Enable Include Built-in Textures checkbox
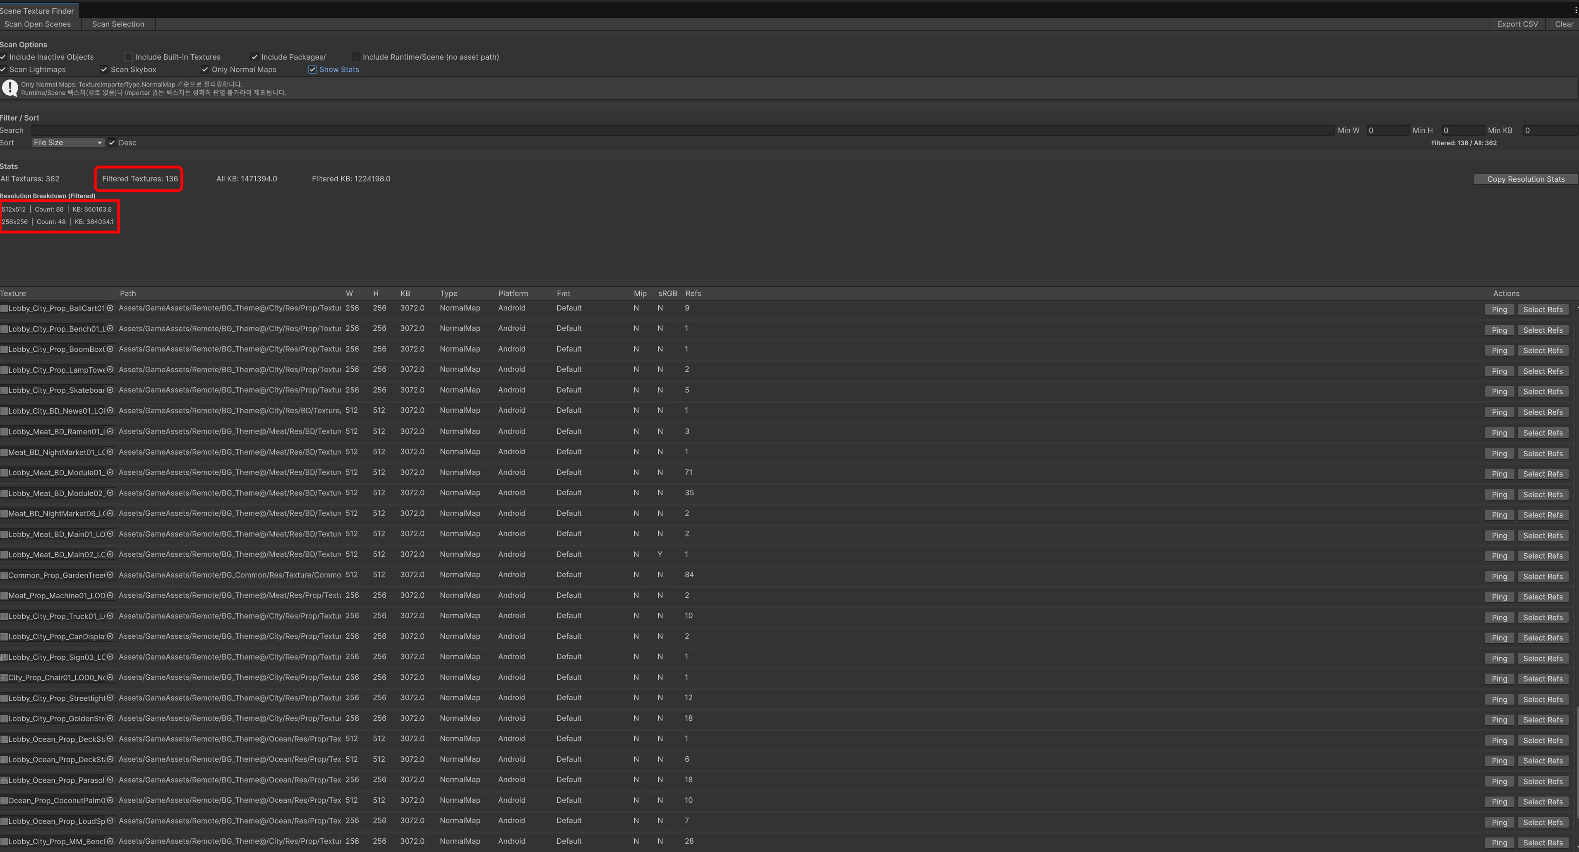Image resolution: width=1579 pixels, height=852 pixels. pos(129,57)
